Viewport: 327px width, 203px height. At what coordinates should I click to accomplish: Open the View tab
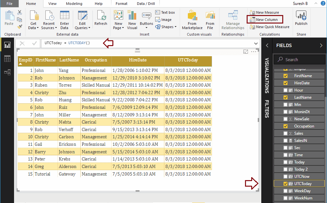tap(52, 4)
